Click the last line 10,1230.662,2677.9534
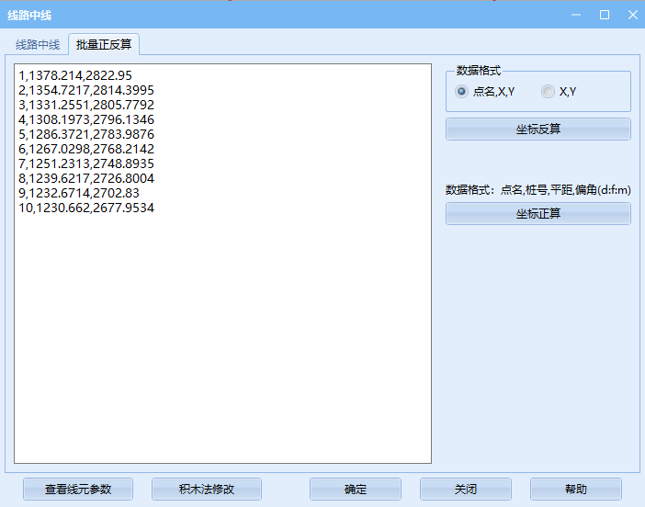This screenshot has width=645, height=507. click(x=85, y=208)
